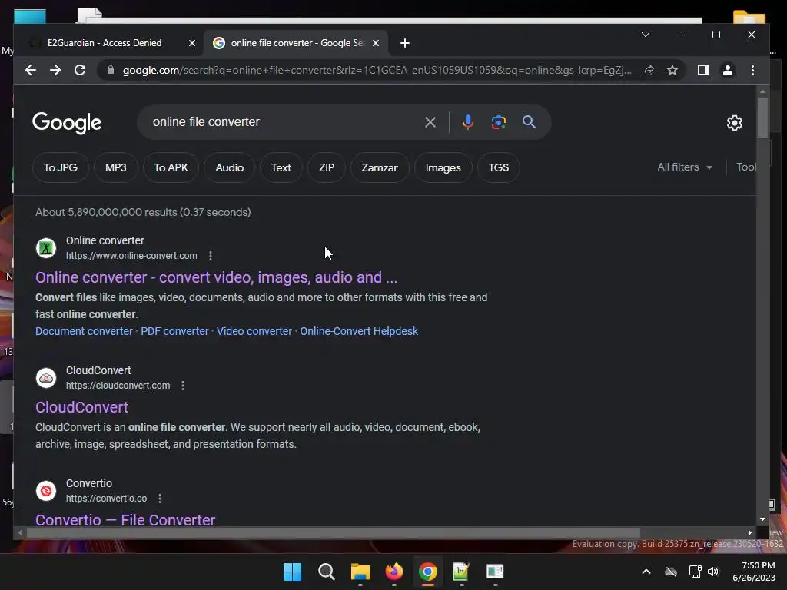This screenshot has height=590, width=787.
Task: Open Chrome three-dot menu
Action: coord(752,70)
